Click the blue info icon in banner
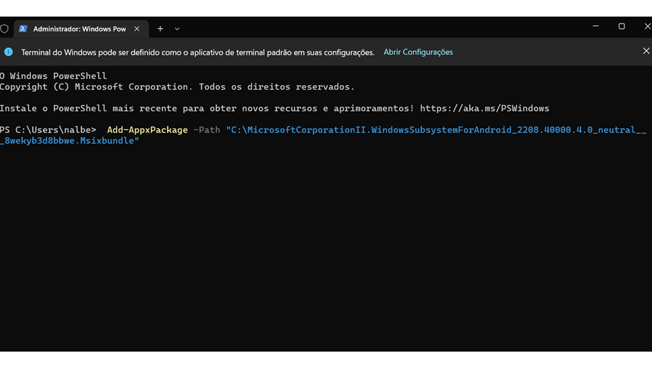 click(x=8, y=52)
